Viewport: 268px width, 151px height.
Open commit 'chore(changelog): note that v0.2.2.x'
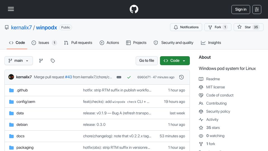coord(117,136)
